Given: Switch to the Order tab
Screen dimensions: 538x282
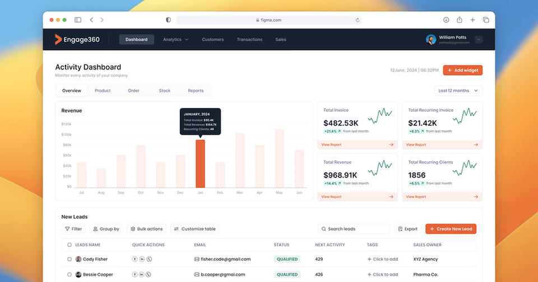Looking at the screenshot, I should [134, 91].
